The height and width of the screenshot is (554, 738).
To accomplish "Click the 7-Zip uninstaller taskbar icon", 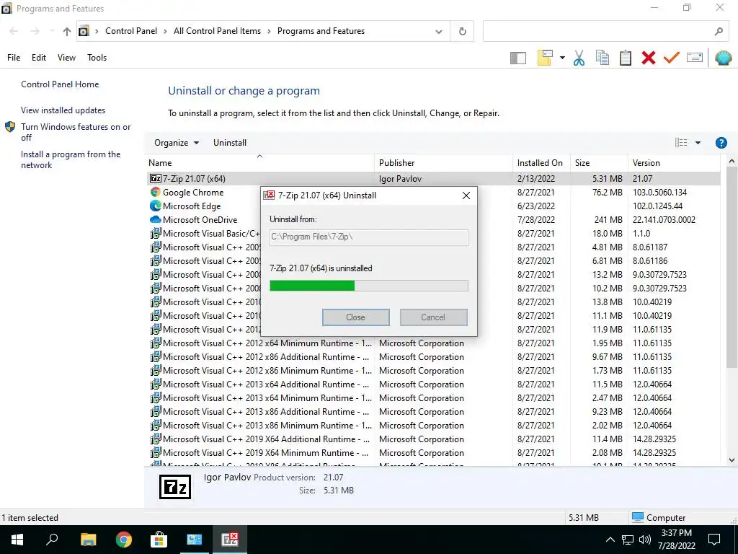I will click(x=230, y=540).
